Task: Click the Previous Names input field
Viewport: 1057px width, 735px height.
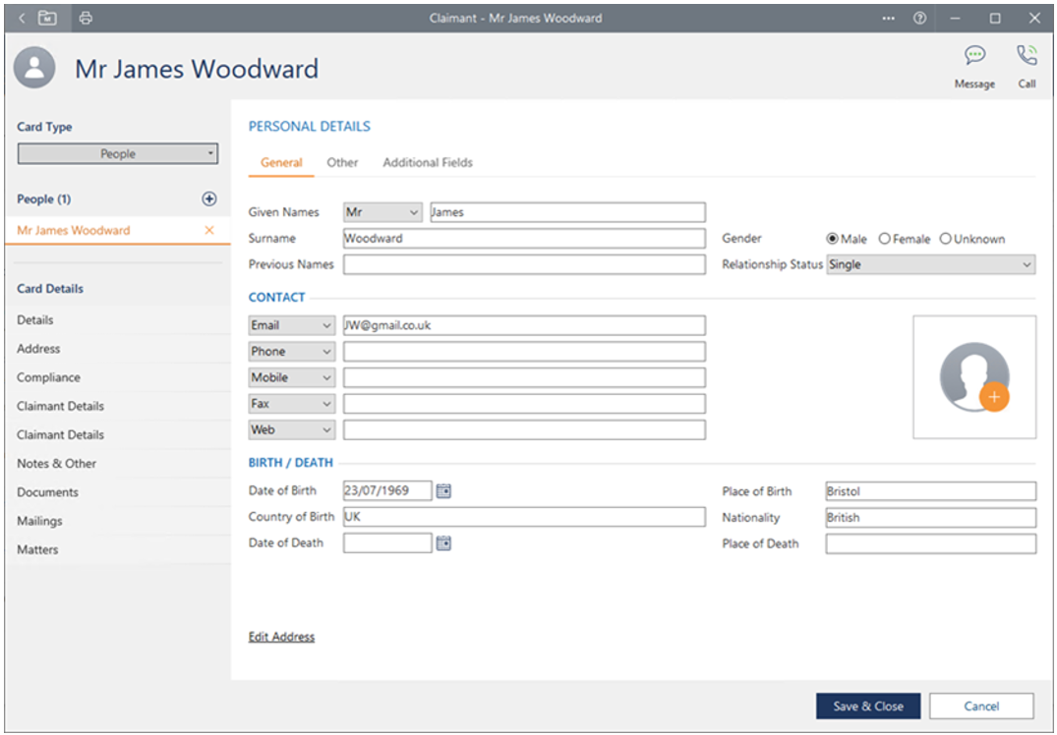Action: (524, 264)
